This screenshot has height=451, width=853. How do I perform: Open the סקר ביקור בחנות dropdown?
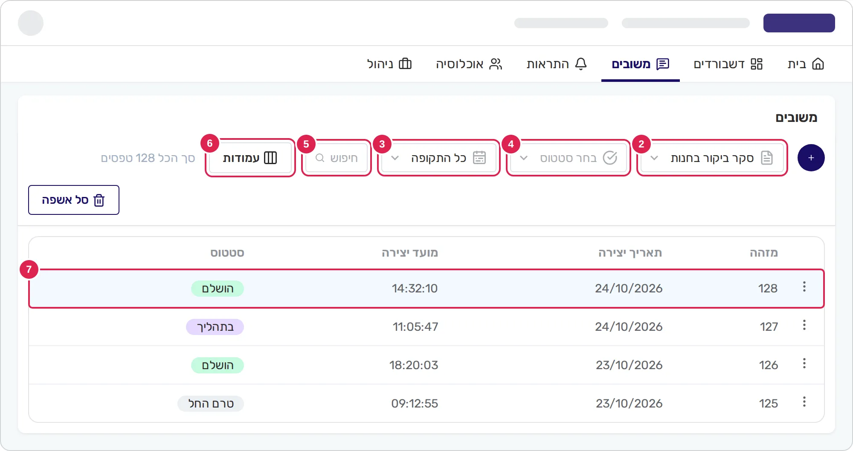(x=712, y=158)
